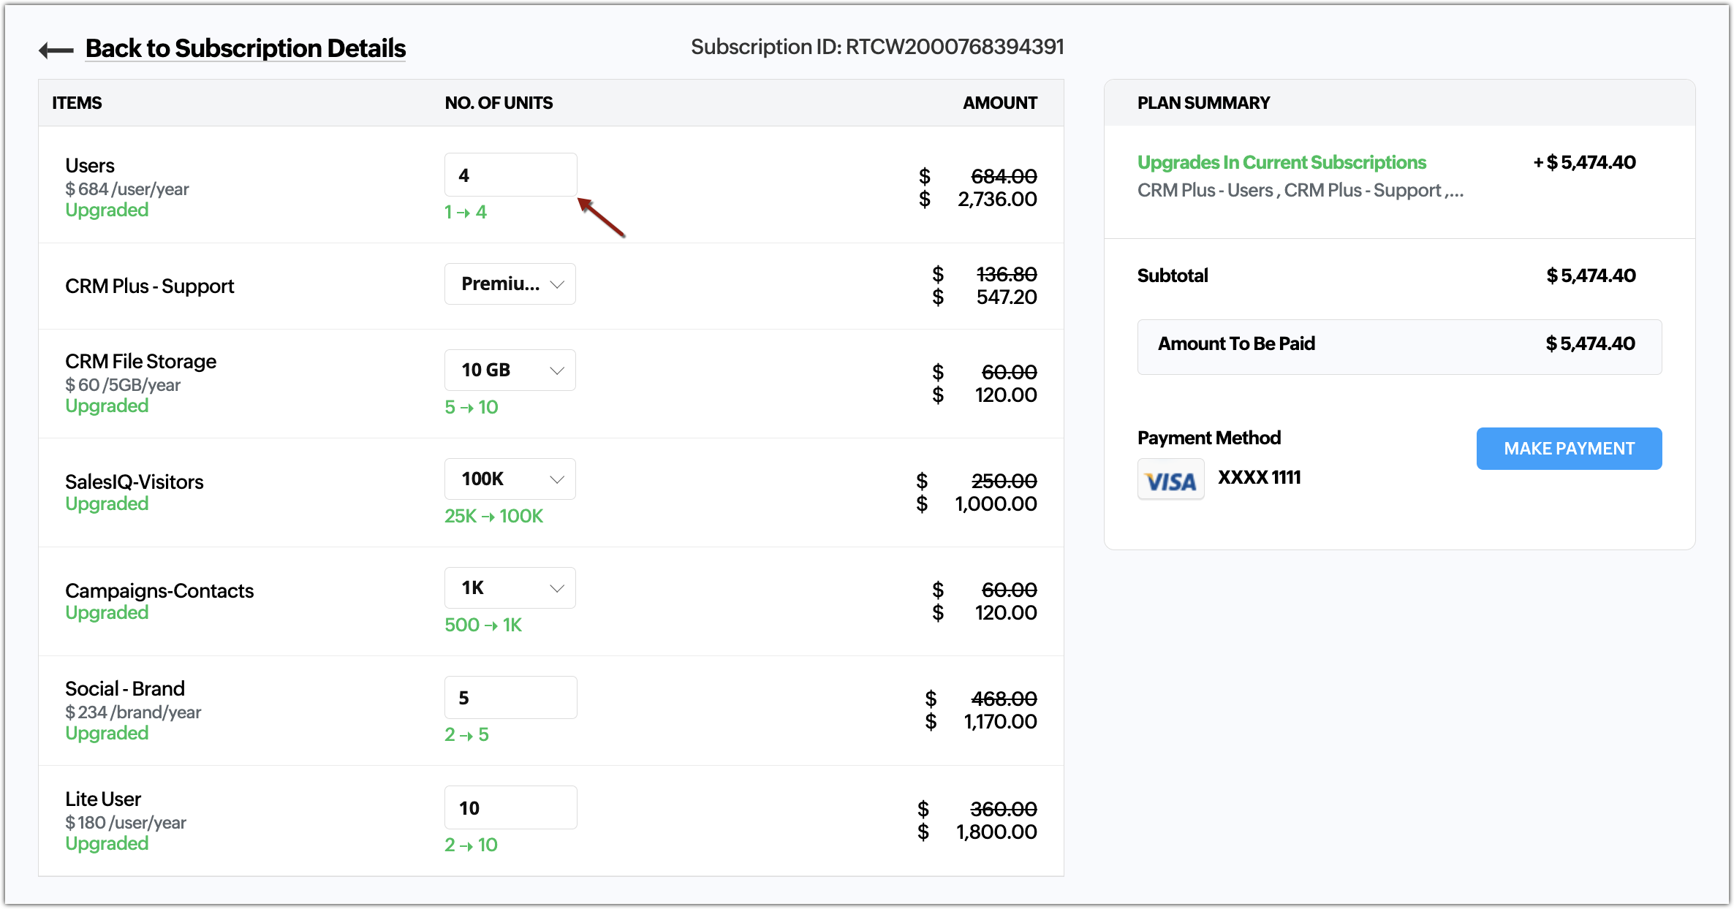Open Campaigns-Contacts 1K dropdown

510,587
